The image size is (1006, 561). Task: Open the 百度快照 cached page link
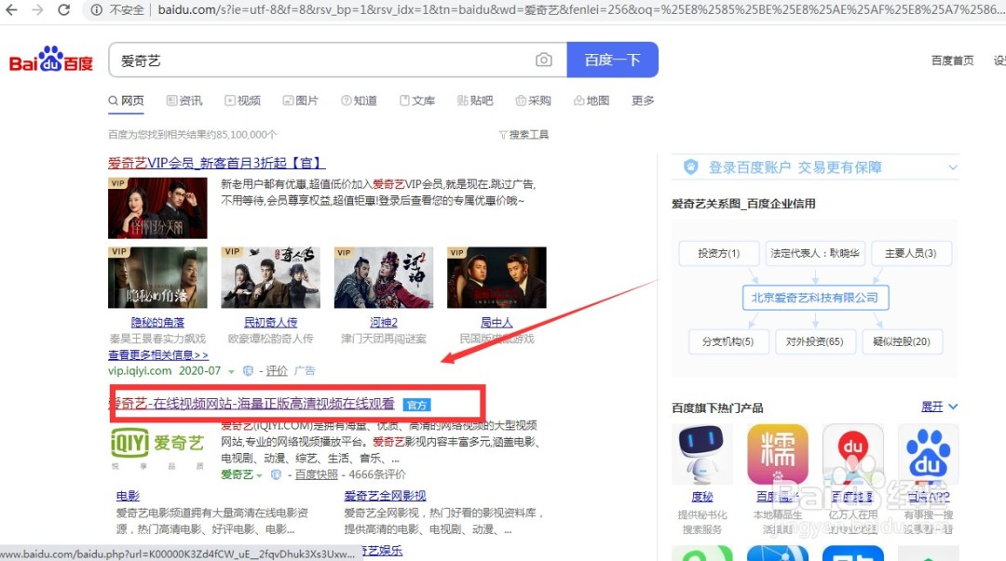[317, 474]
